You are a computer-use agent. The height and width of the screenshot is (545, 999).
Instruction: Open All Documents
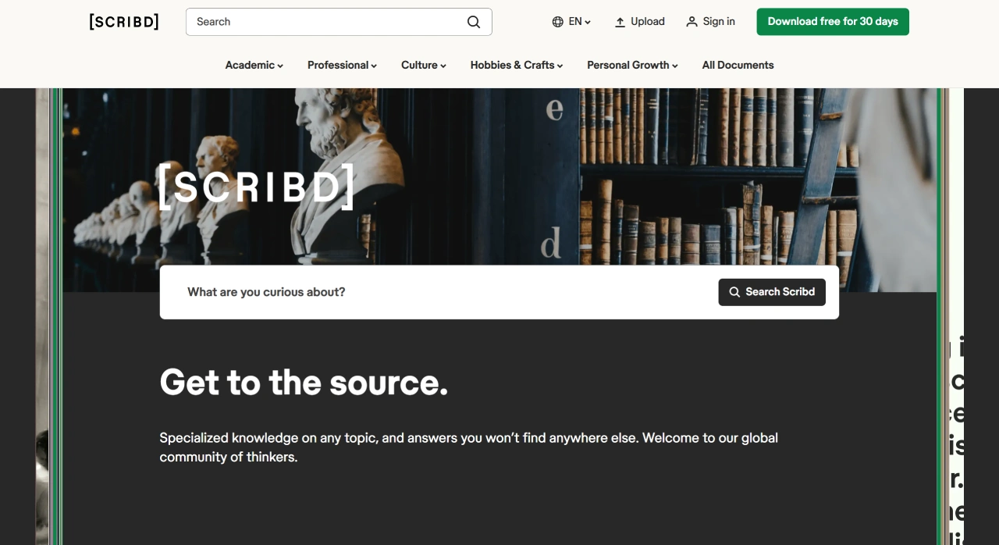click(x=738, y=65)
